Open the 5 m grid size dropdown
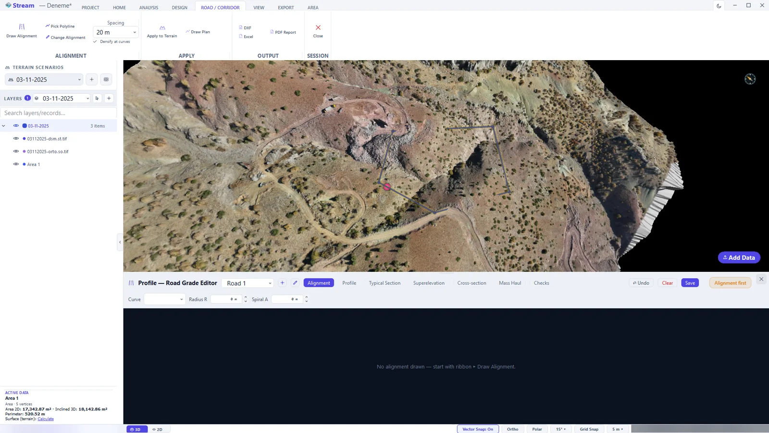This screenshot has width=769, height=433. pos(618,429)
